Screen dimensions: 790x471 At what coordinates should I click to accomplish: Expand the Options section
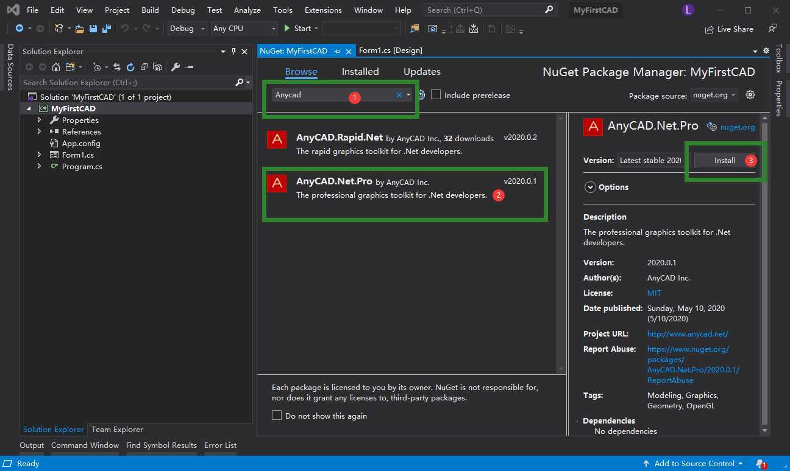(590, 187)
